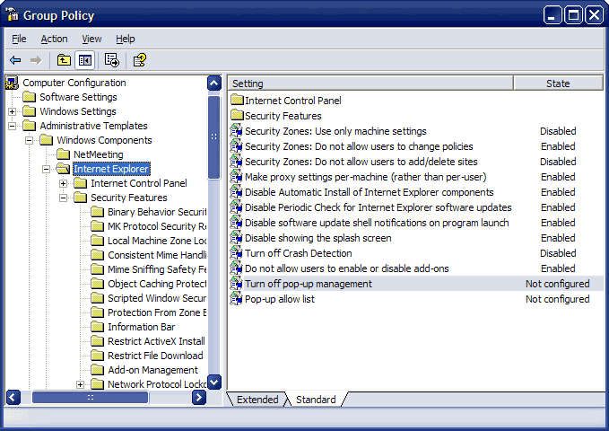Click Internet Control Panel folder icon in Setting list
The width and height of the screenshot is (609, 431).
click(x=237, y=100)
